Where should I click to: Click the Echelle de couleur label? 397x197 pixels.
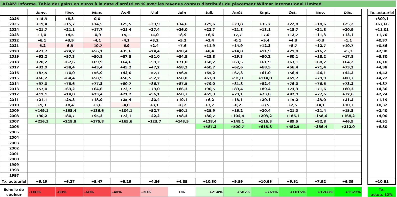pos(14,192)
